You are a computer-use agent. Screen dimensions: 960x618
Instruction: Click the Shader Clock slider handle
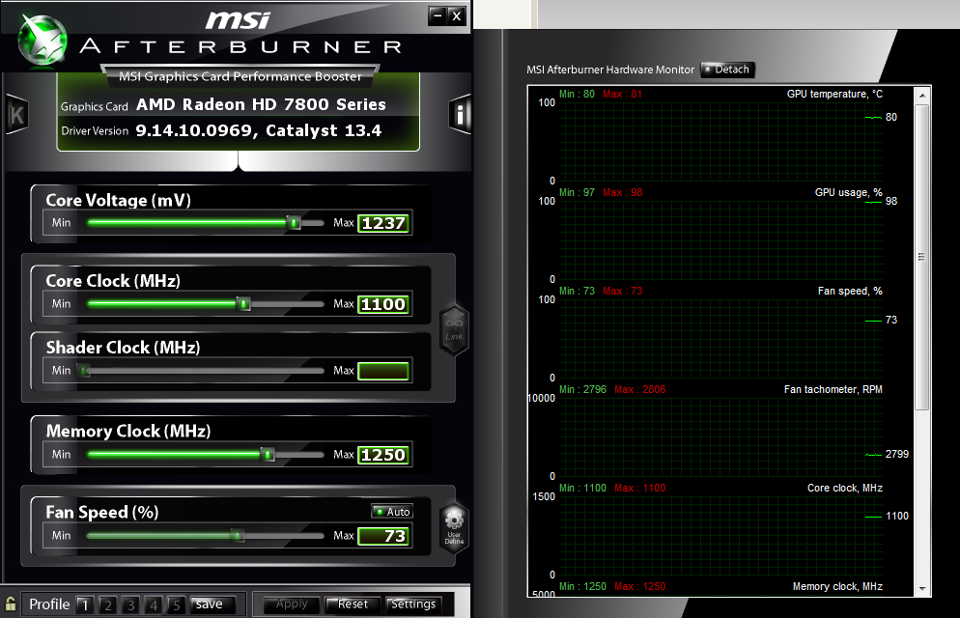(x=84, y=370)
